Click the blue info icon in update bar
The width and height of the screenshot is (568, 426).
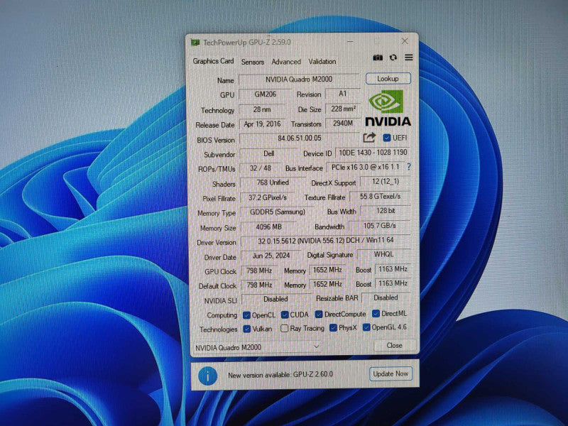[207, 376]
